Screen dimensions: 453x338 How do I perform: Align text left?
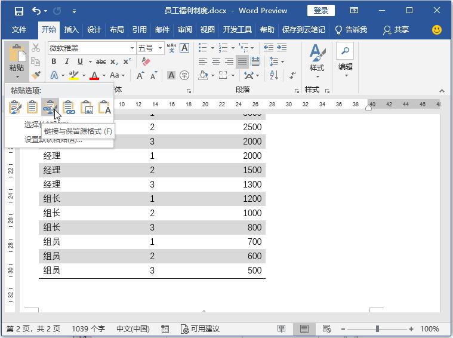pyautogui.click(x=203, y=62)
